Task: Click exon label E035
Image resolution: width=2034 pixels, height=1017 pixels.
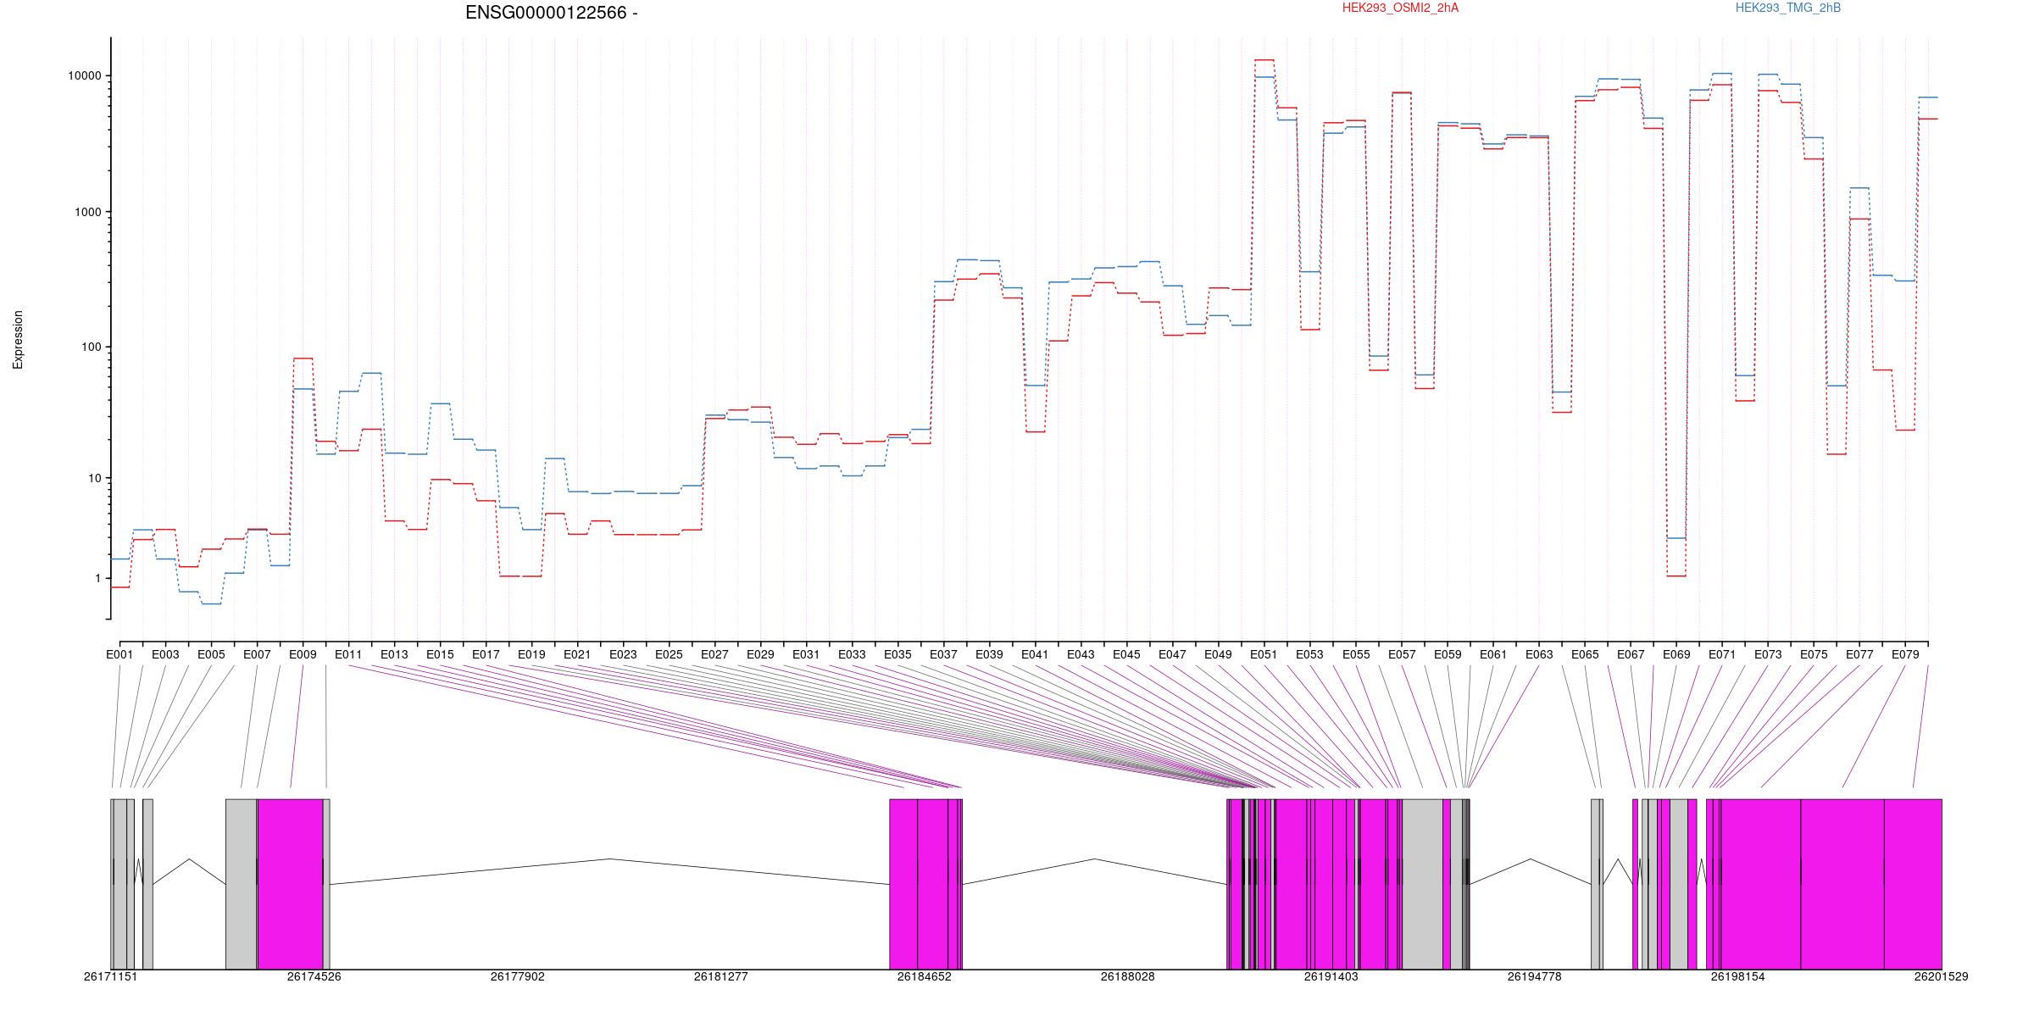Action: coord(898,654)
